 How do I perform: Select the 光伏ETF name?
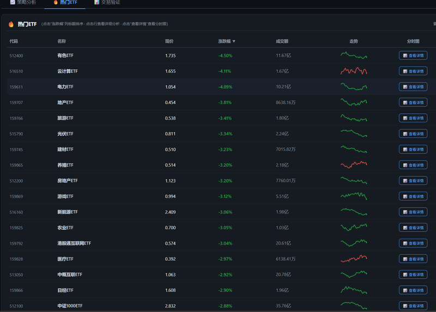click(65, 133)
